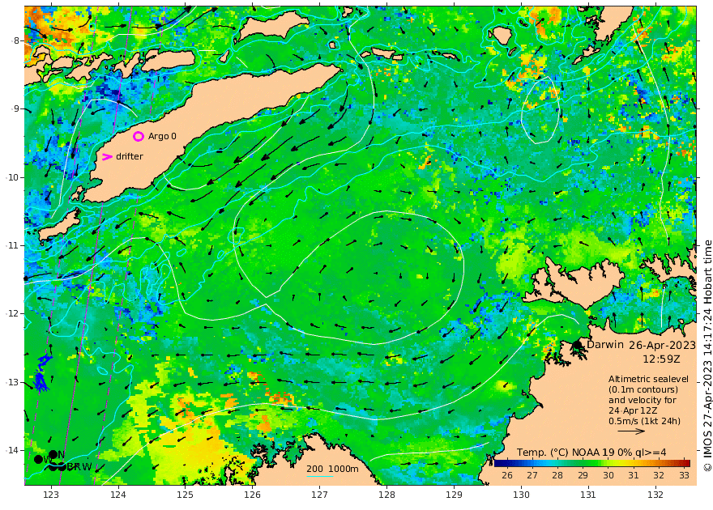The width and height of the screenshot is (713, 510).
Task: Click longitude axis label 130
Action: point(521,495)
